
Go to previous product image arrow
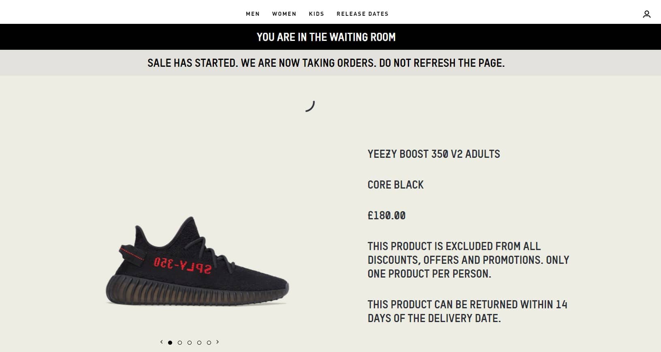click(161, 342)
